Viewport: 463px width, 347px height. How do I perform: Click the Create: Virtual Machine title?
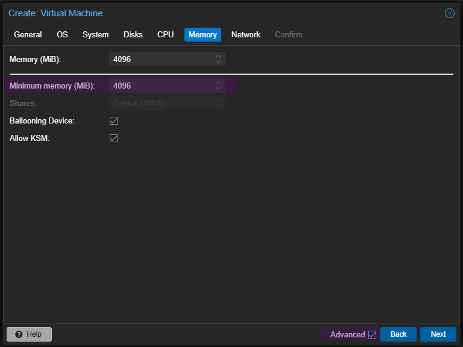pos(55,13)
